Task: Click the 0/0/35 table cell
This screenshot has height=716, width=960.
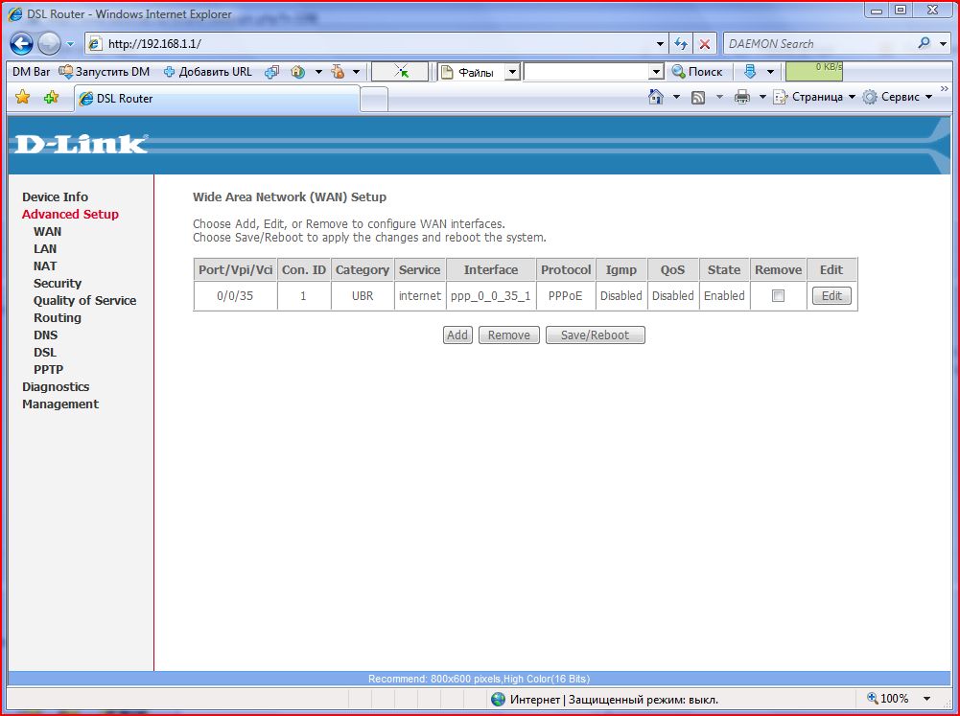Action: tap(235, 295)
